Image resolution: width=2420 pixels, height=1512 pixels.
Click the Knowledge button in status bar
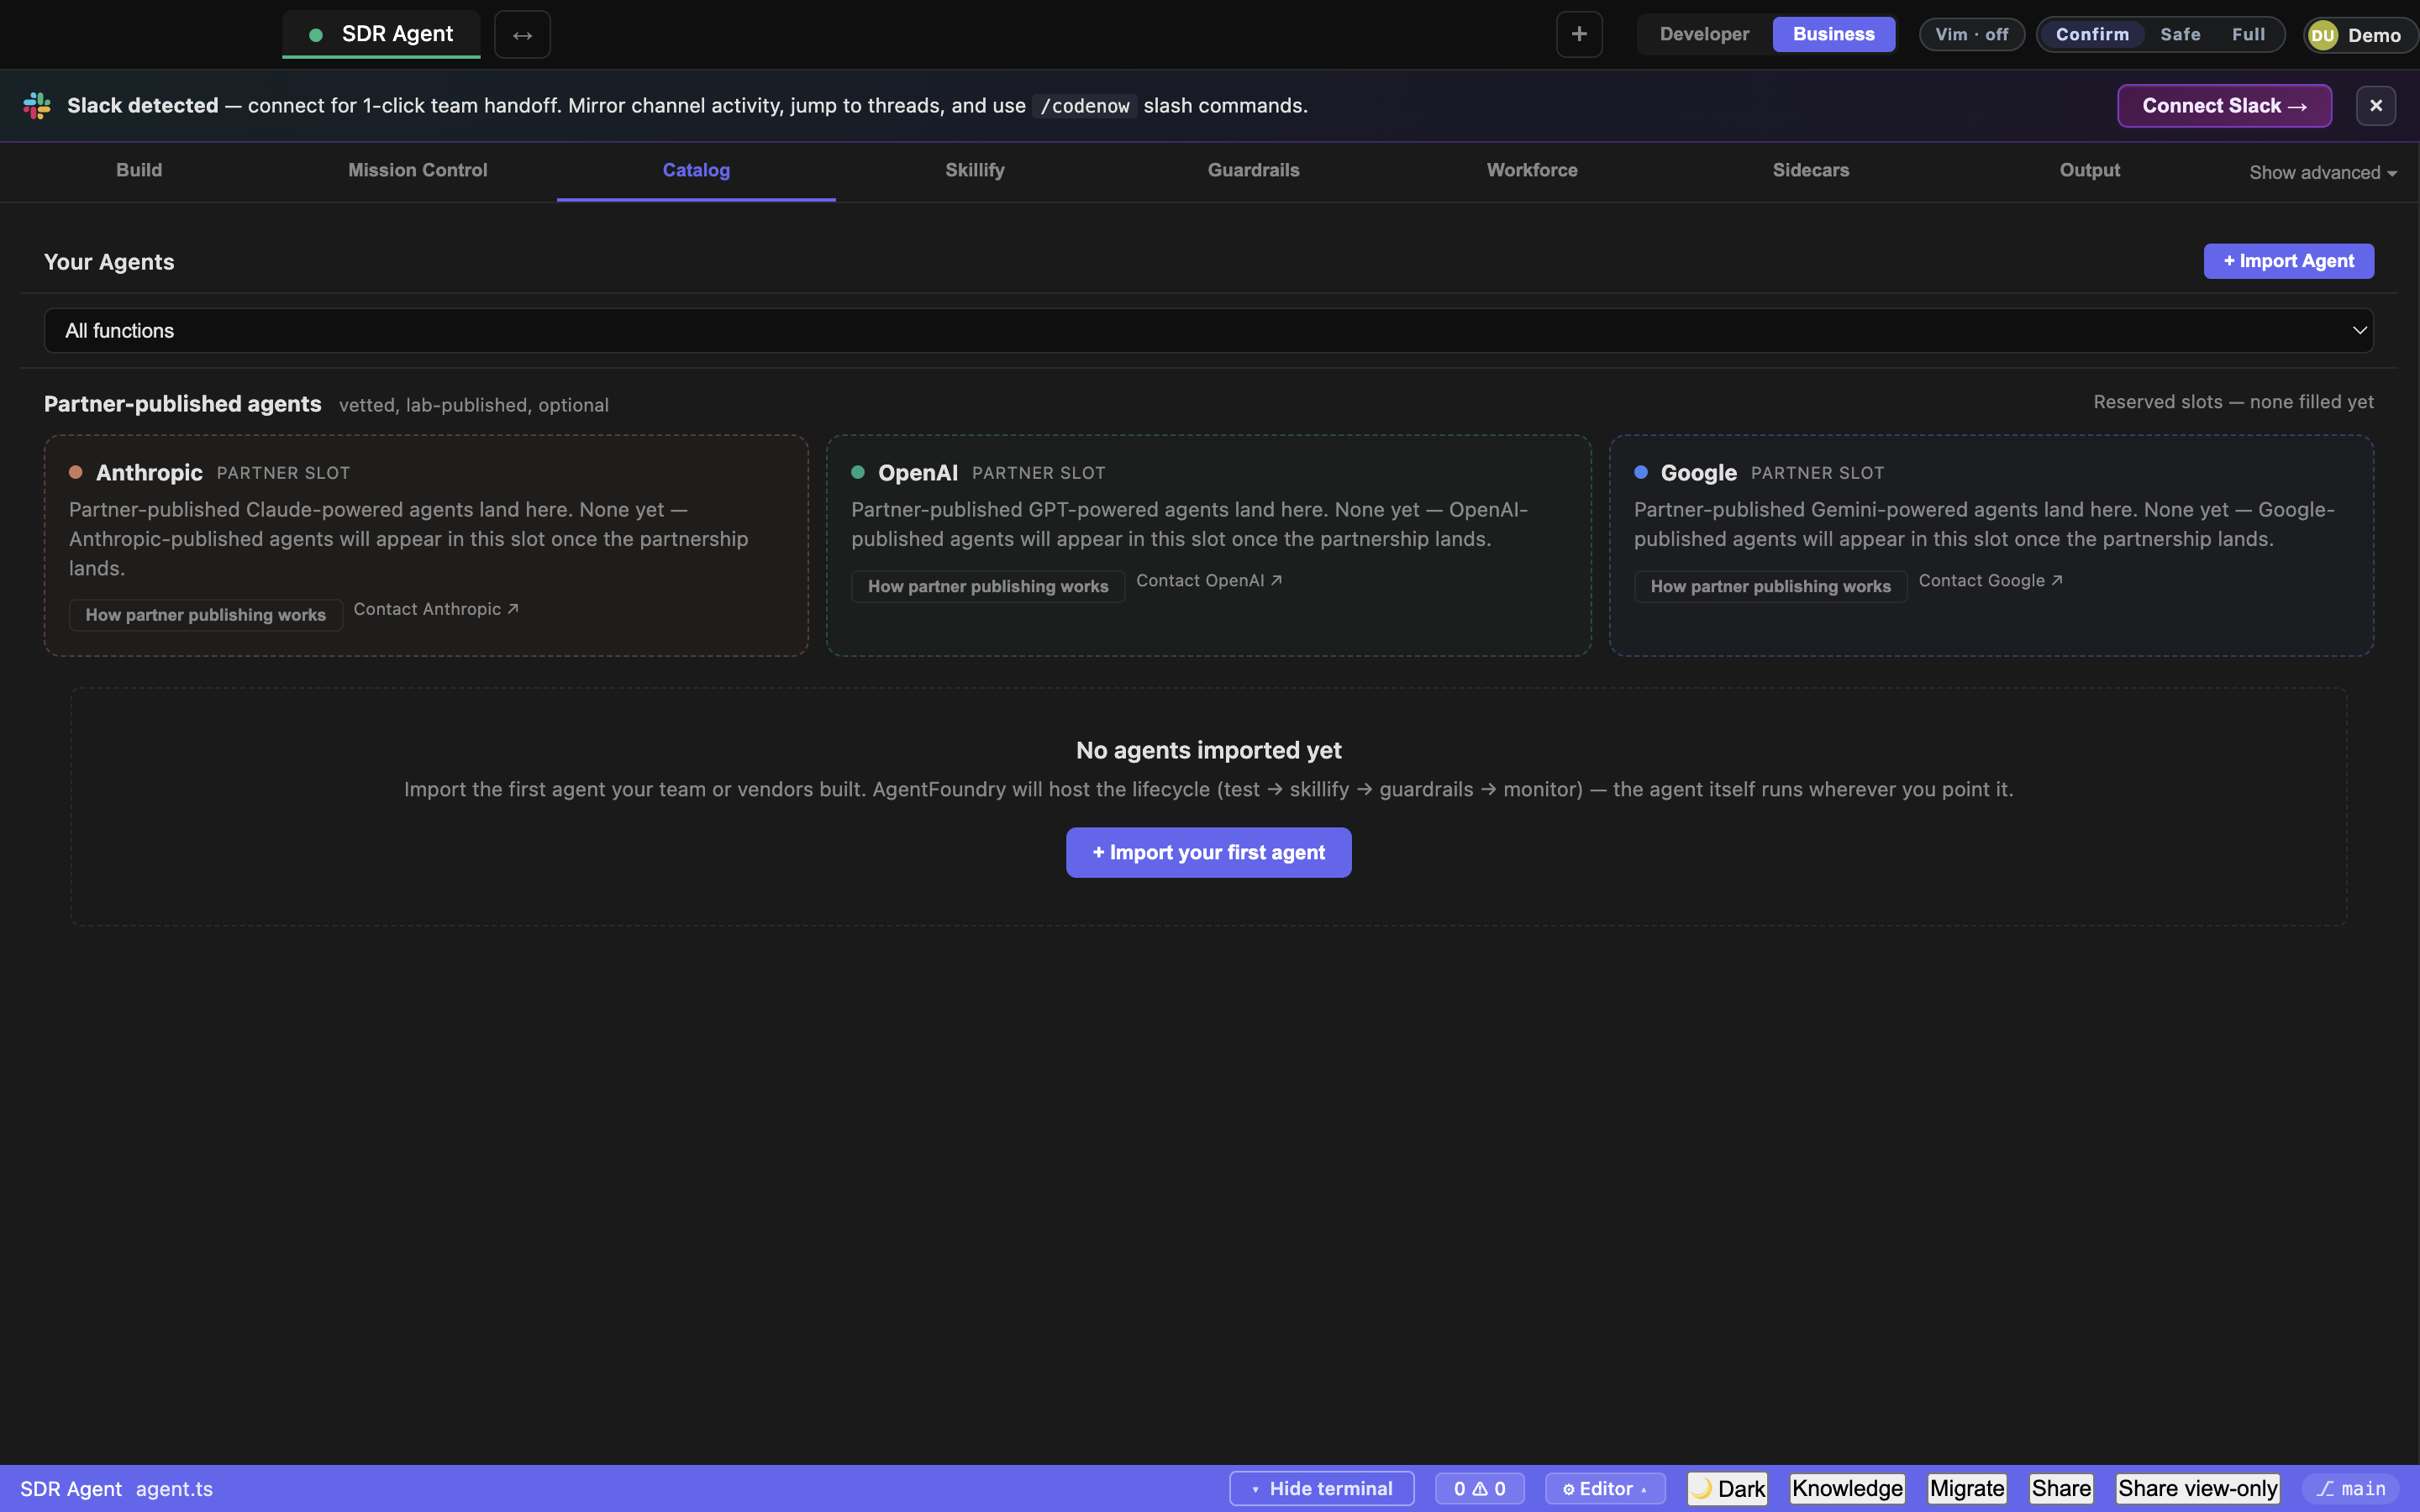point(1847,1488)
